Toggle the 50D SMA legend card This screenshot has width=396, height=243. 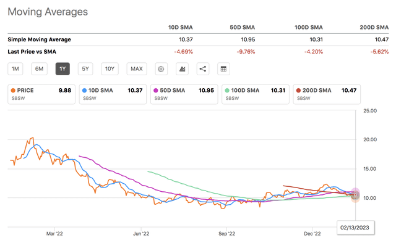pos(184,94)
